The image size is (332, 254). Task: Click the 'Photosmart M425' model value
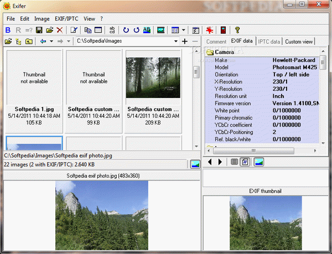pos(295,68)
